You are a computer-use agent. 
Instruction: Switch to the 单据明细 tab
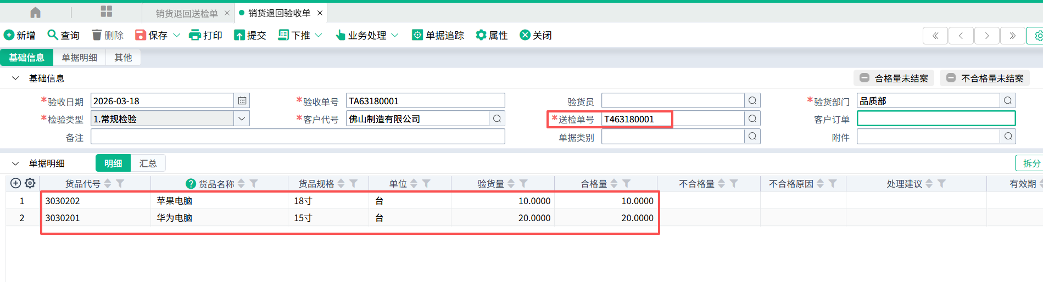(79, 58)
